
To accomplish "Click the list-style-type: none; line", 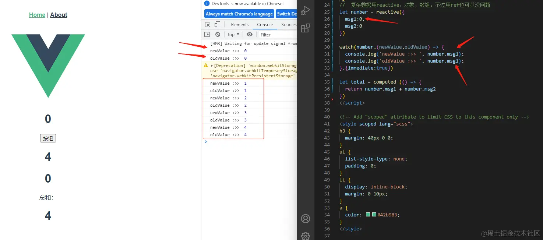I will pyautogui.click(x=376, y=159).
